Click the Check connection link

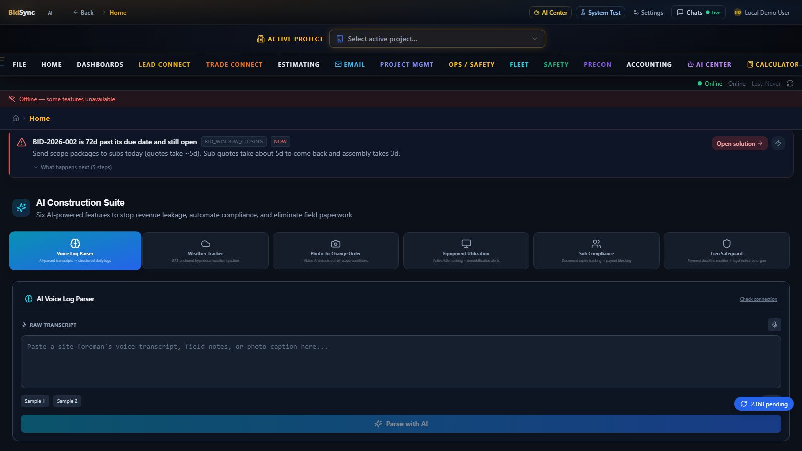coord(758,299)
